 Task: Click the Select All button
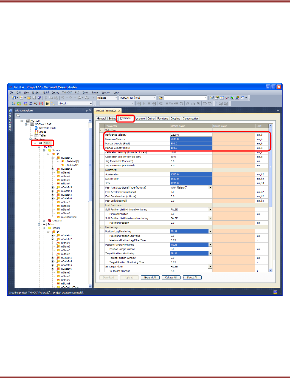(x=192, y=277)
